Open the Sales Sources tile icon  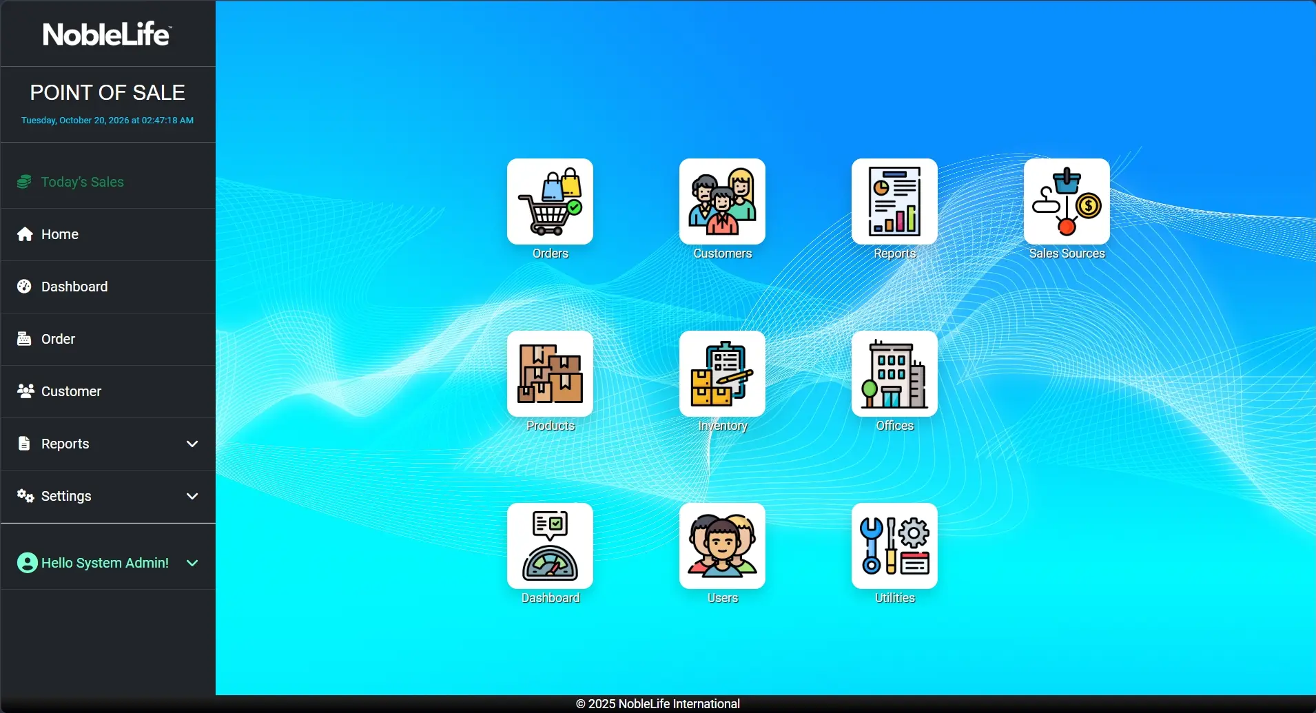tap(1067, 201)
